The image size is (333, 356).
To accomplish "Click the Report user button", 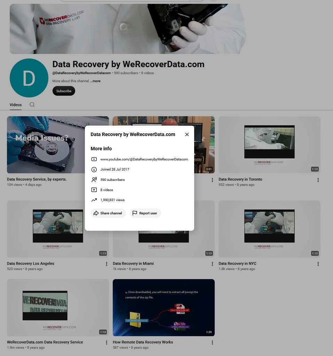I will (145, 213).
